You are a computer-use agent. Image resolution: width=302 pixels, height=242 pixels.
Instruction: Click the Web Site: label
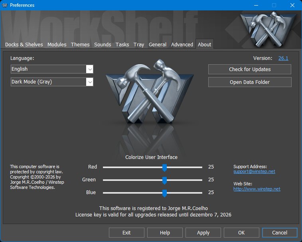point(243,184)
